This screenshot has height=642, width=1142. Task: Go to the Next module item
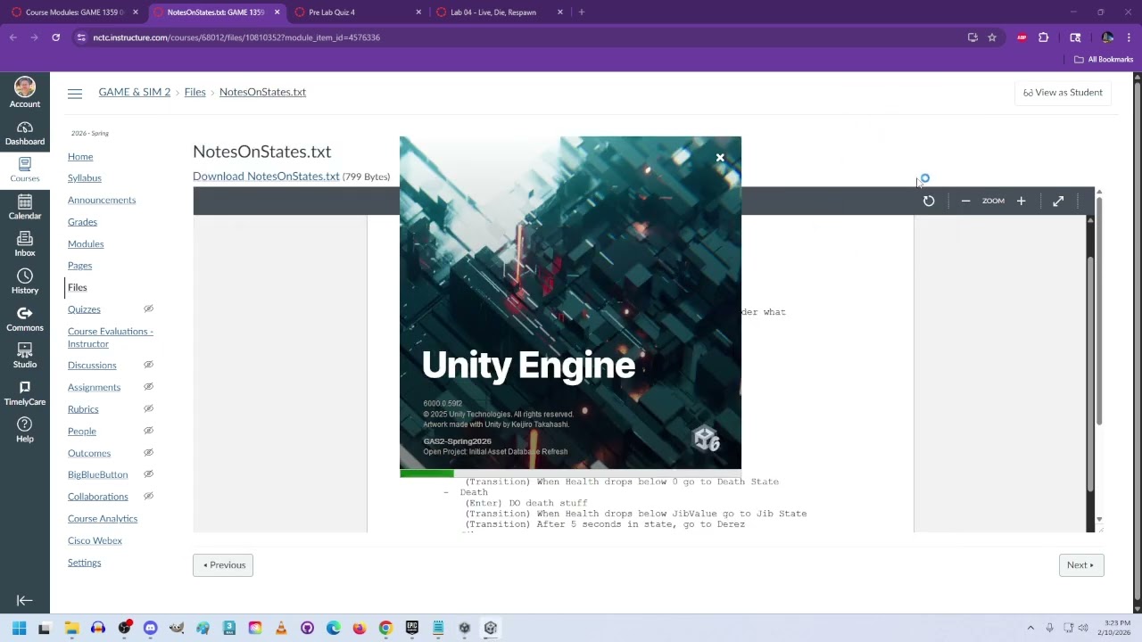(x=1081, y=565)
